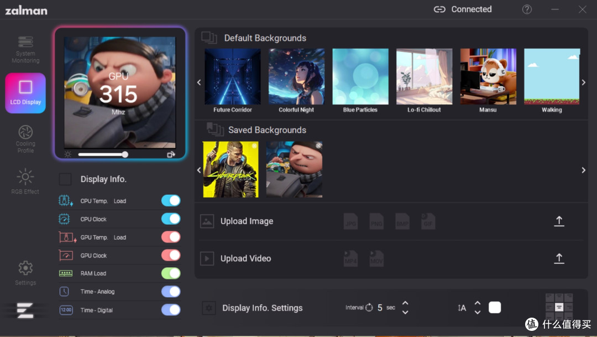Decrease the text size with down arrow
This screenshot has height=337, width=597.
point(478,312)
